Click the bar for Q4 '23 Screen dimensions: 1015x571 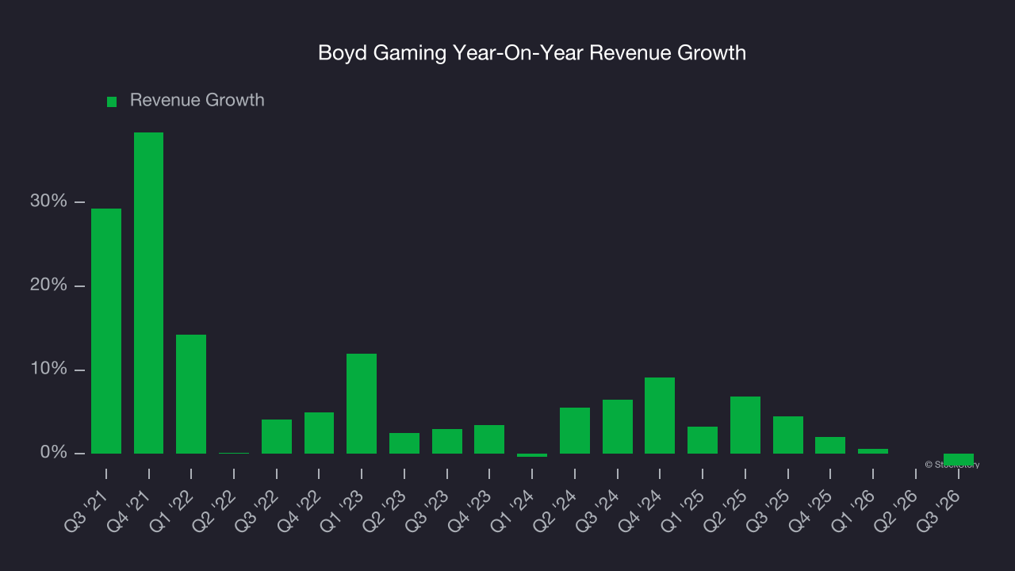489,439
